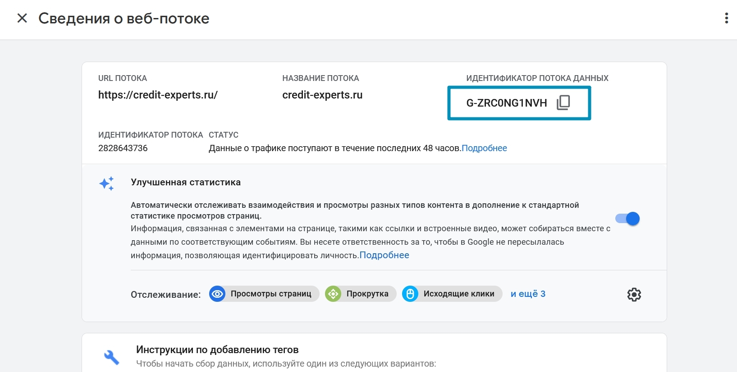Click the 'СТАТУС' label
737x372 pixels.
(x=224, y=135)
